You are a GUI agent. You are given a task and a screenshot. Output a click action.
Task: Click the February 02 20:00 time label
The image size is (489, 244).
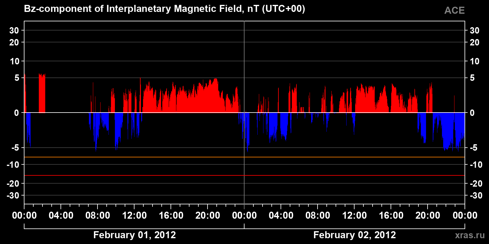point(428,215)
